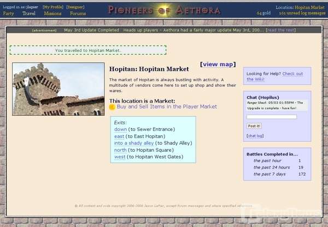Viewport: 328px width, 227px height.
Task: Click the 64 gold amount
Action: click(263, 13)
